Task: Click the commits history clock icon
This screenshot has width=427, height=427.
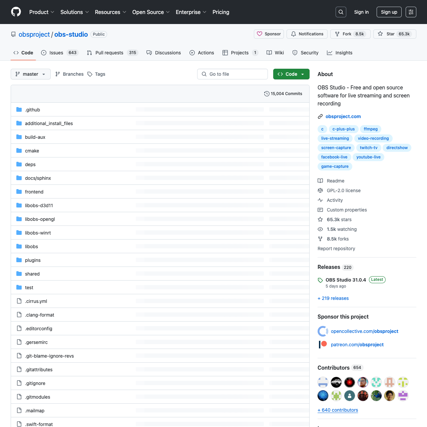Action: click(267, 94)
